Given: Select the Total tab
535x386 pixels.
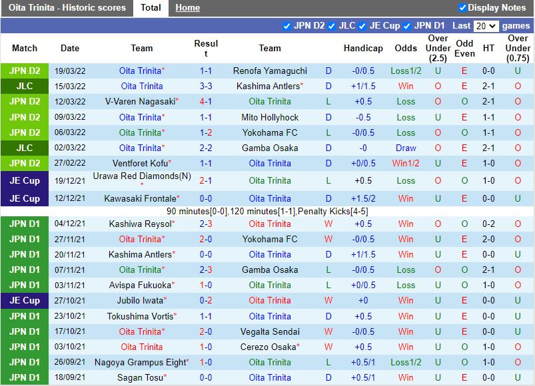Looking at the screenshot, I should (151, 8).
